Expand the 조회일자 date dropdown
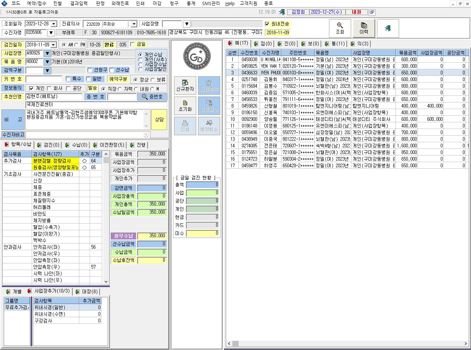Screen dimensions: 471x350 pyautogui.click(x=54, y=24)
